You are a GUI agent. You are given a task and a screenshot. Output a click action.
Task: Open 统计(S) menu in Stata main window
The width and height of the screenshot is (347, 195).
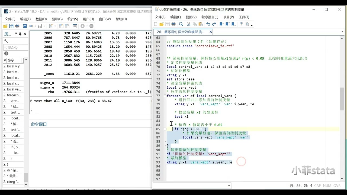coord(73,19)
